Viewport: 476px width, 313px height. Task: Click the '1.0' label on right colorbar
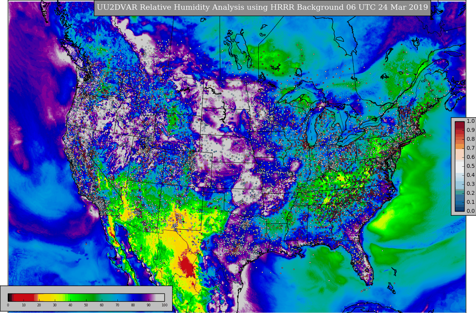(471, 121)
